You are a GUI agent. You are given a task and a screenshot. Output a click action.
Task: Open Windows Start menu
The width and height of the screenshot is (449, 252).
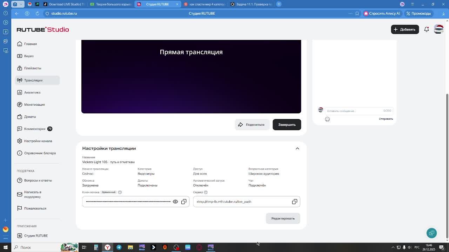5,247
